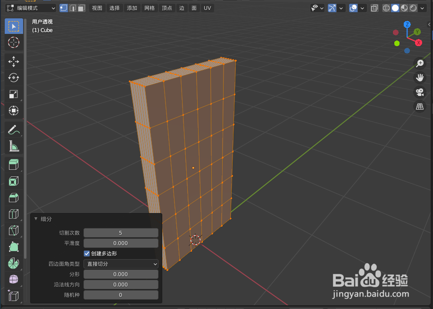Adjust the 平滑度 value slider
Image resolution: width=433 pixels, height=309 pixels.
pos(121,243)
